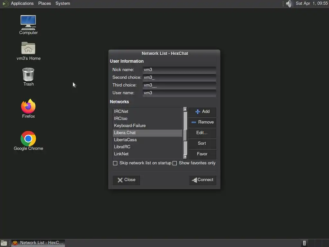Click the User name input field
The width and height of the screenshot is (329, 247).
point(179,93)
